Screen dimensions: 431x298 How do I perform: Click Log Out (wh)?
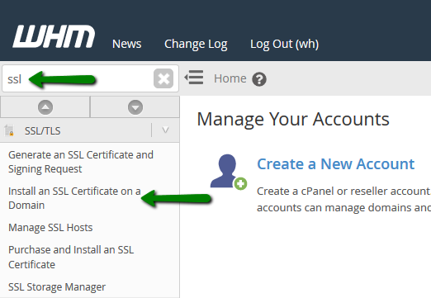coord(284,44)
